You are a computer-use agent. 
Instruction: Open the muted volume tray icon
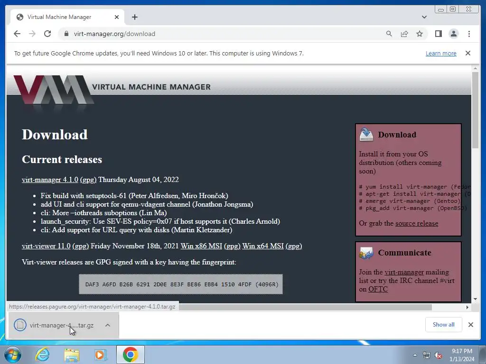[x=438, y=355]
